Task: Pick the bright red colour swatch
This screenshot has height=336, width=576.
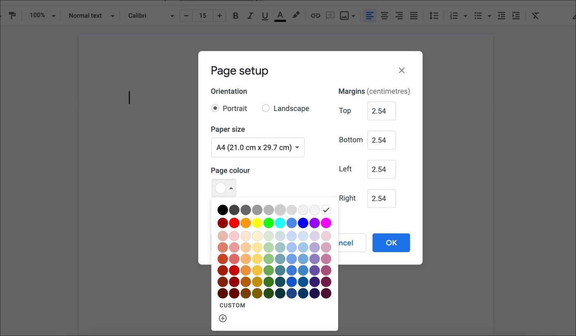Action: (x=234, y=223)
